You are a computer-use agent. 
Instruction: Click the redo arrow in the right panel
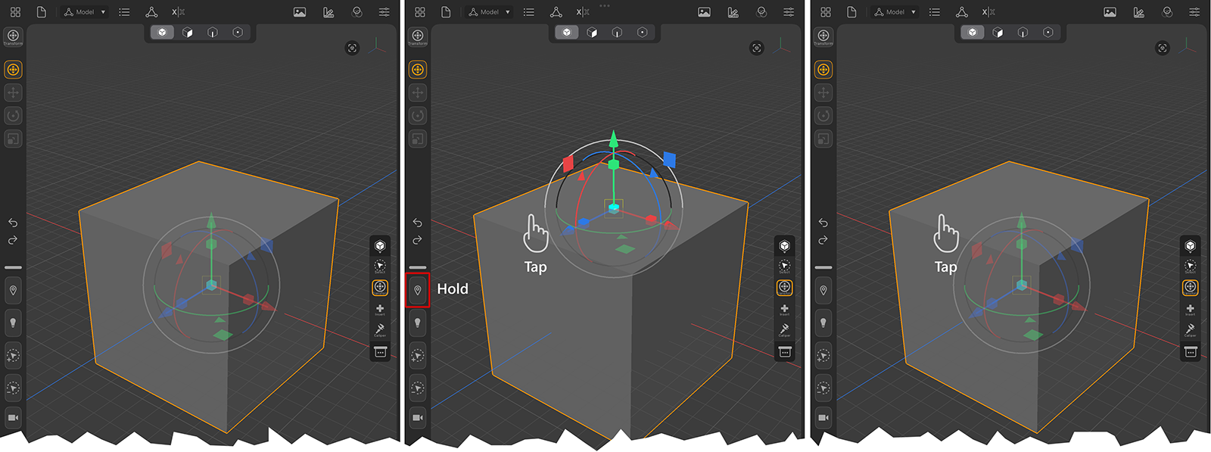tap(823, 240)
